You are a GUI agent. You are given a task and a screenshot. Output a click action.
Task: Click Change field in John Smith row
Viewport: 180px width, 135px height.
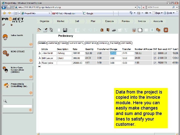pos(115,53)
